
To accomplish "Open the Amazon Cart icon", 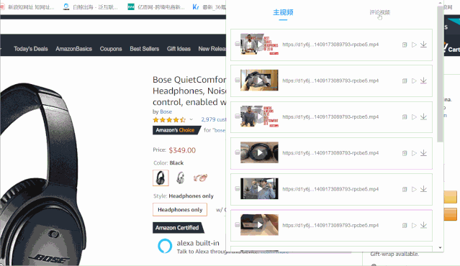I will coord(451,47).
